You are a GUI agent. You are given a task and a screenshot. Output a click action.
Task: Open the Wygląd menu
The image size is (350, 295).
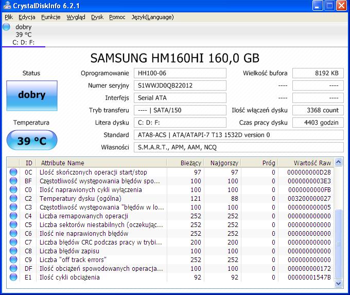[76, 17]
